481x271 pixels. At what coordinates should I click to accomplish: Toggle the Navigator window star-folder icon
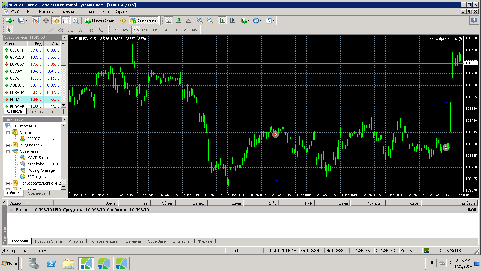point(56,20)
